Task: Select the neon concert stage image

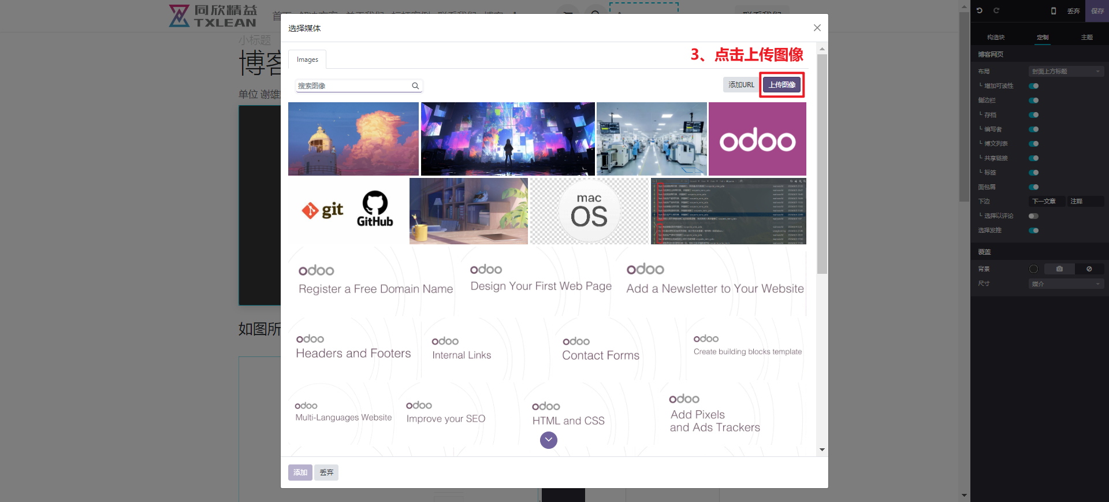Action: coord(508,139)
